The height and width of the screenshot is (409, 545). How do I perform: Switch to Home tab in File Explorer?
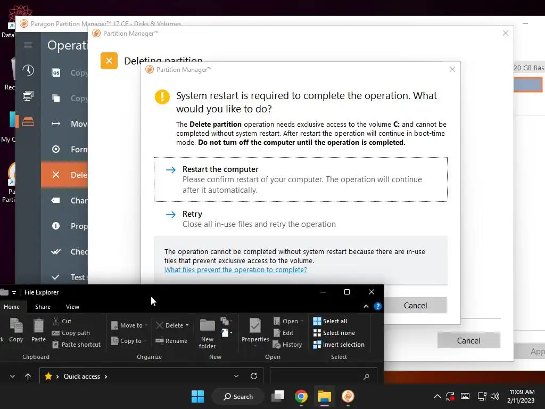click(12, 307)
